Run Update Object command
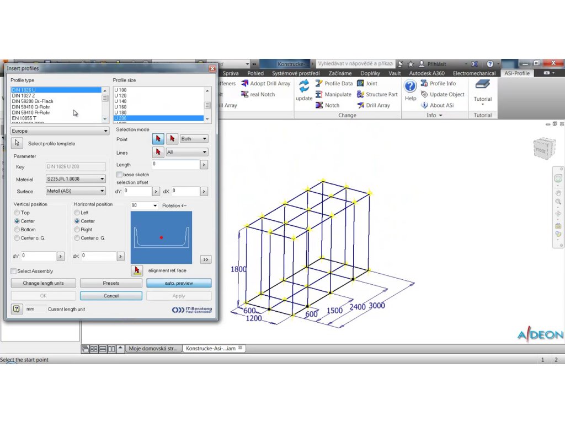Screen dimensions: 565x423 tap(443, 94)
